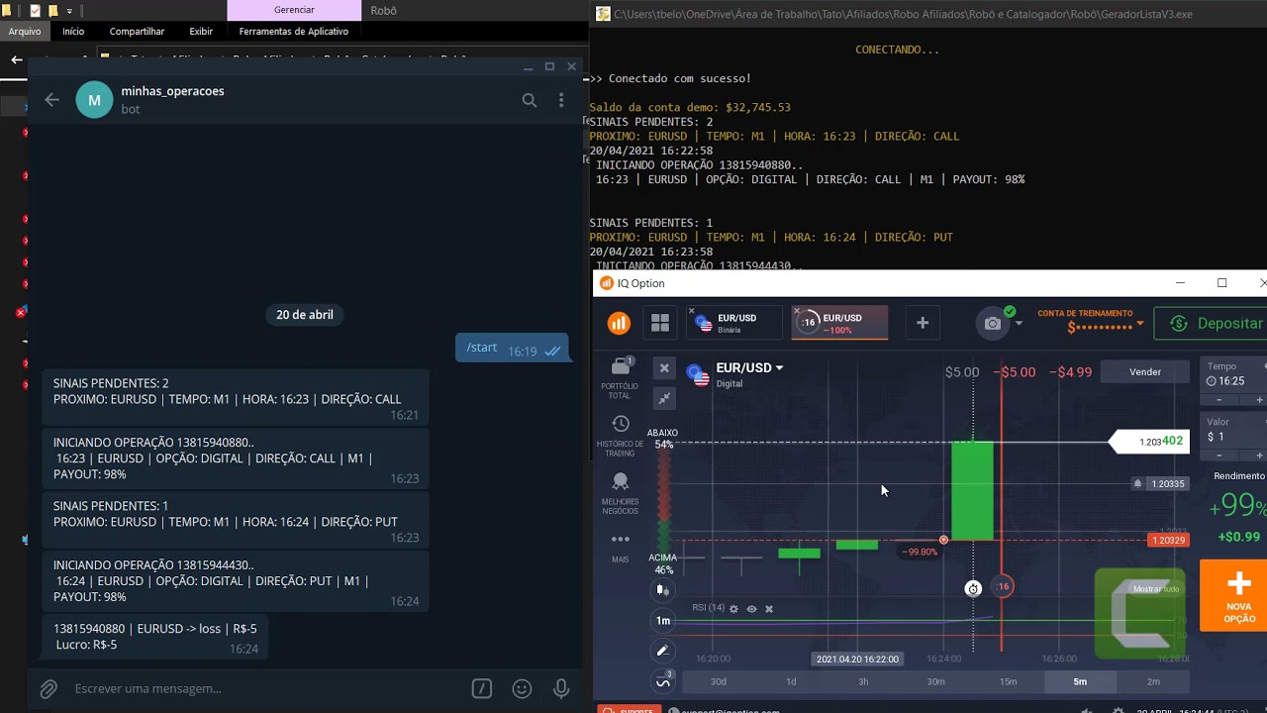Click the chart collapse arrows icon
Viewport: 1267px width, 713px height.
664,398
